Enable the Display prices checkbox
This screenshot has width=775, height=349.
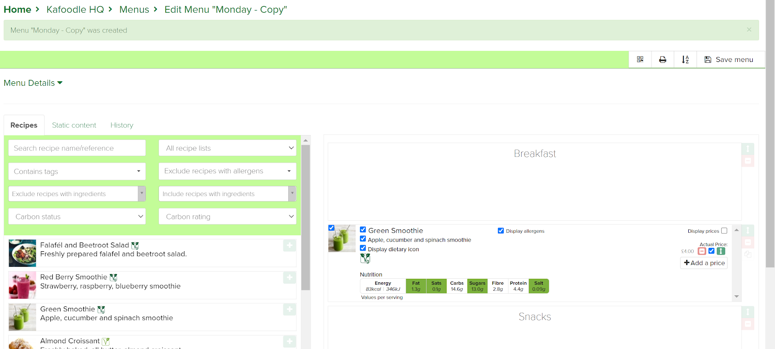click(724, 231)
